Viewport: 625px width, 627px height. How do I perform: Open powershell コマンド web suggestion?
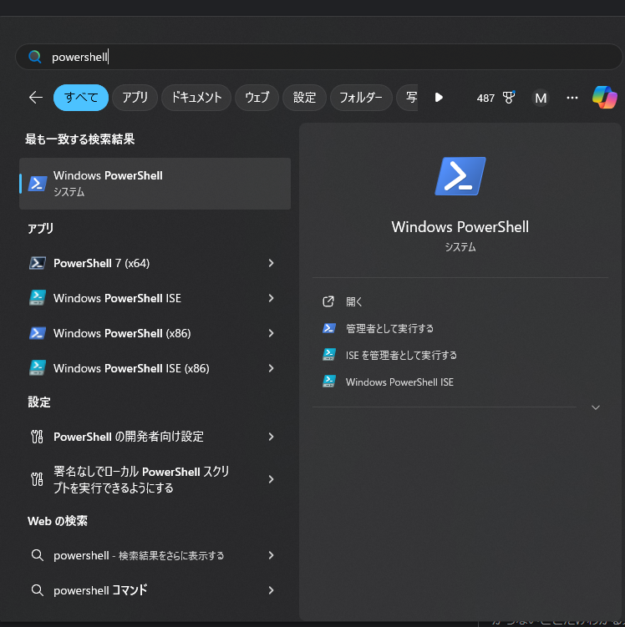tap(155, 589)
